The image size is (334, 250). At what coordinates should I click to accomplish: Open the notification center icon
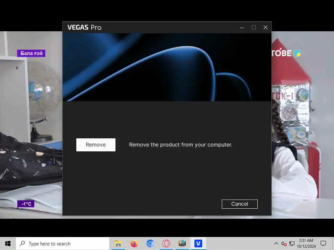tap(323, 243)
